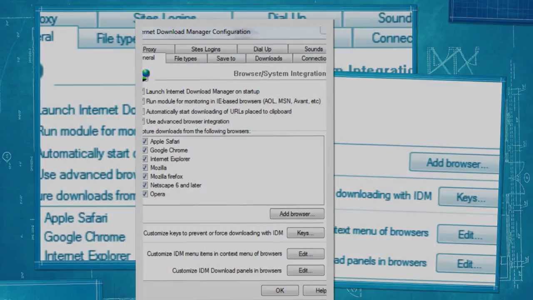This screenshot has height=300, width=533.
Task: Select the large File types tab in background
Action: pyautogui.click(x=107, y=38)
